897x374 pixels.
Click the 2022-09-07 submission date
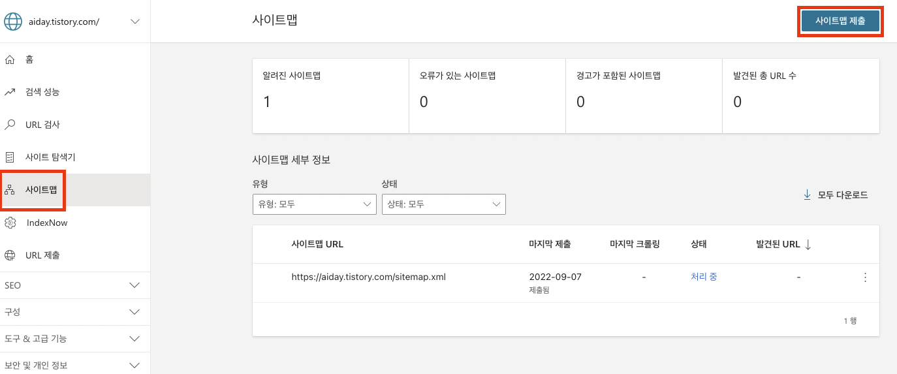pyautogui.click(x=555, y=277)
